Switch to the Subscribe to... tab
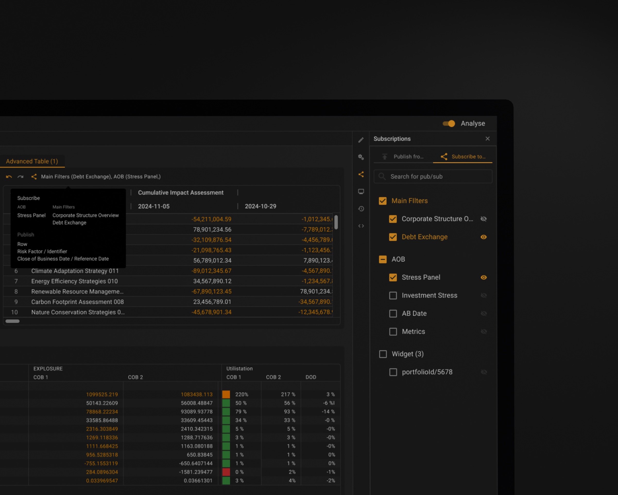This screenshot has height=495, width=618. [x=463, y=157]
